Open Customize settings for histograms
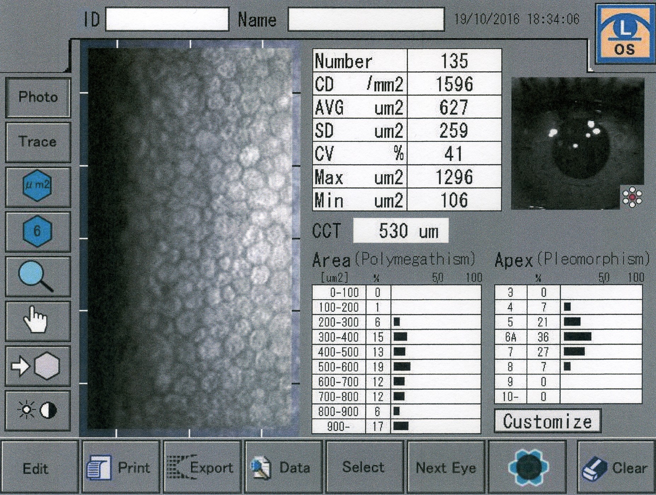 [547, 421]
